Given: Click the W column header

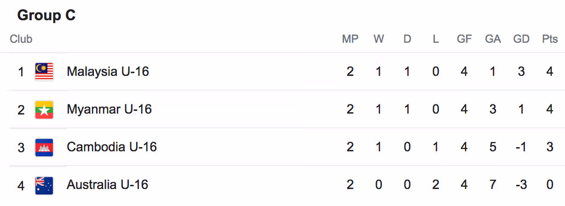Looking at the screenshot, I should coord(379,39).
